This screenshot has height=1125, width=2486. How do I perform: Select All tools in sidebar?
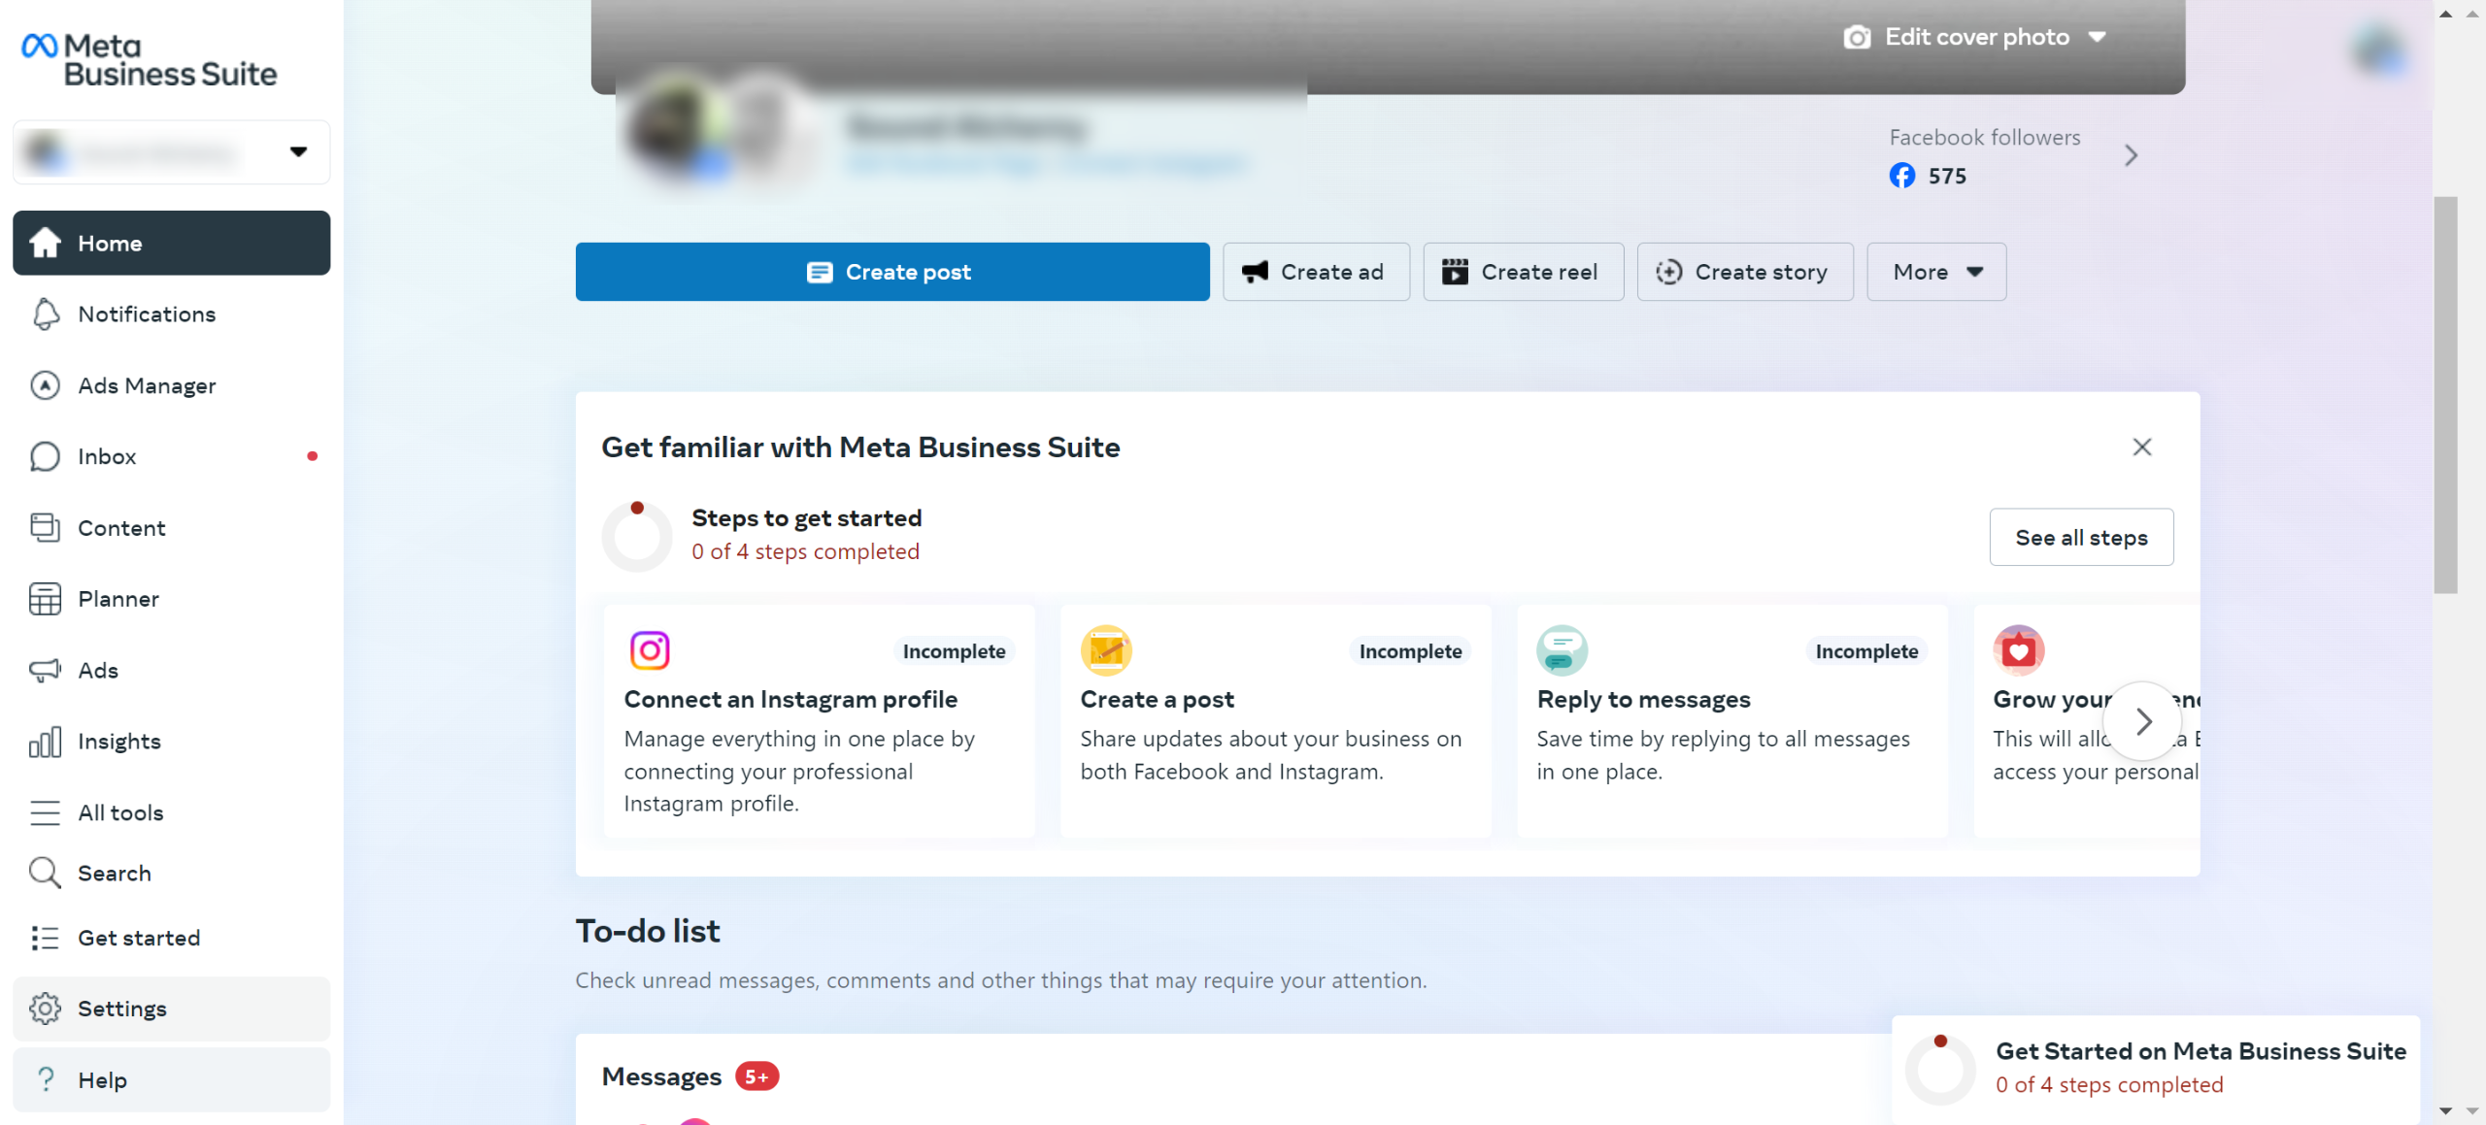click(x=120, y=812)
